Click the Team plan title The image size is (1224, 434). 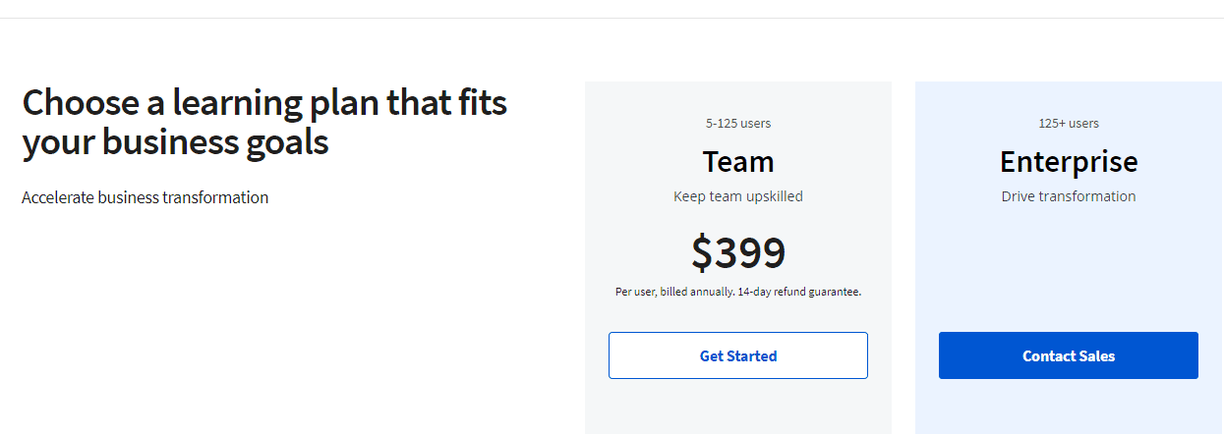coord(737,161)
